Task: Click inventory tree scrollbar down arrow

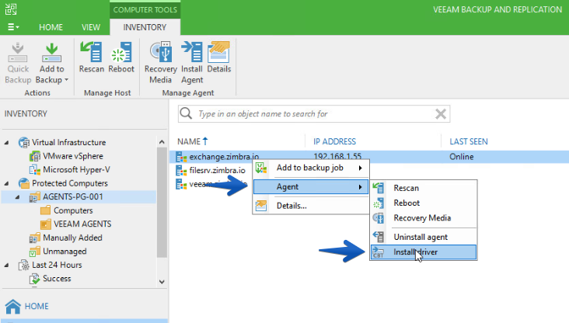Action: (x=162, y=282)
